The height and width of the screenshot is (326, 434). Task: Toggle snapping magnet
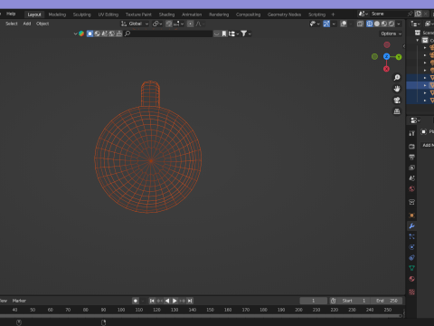coord(169,24)
